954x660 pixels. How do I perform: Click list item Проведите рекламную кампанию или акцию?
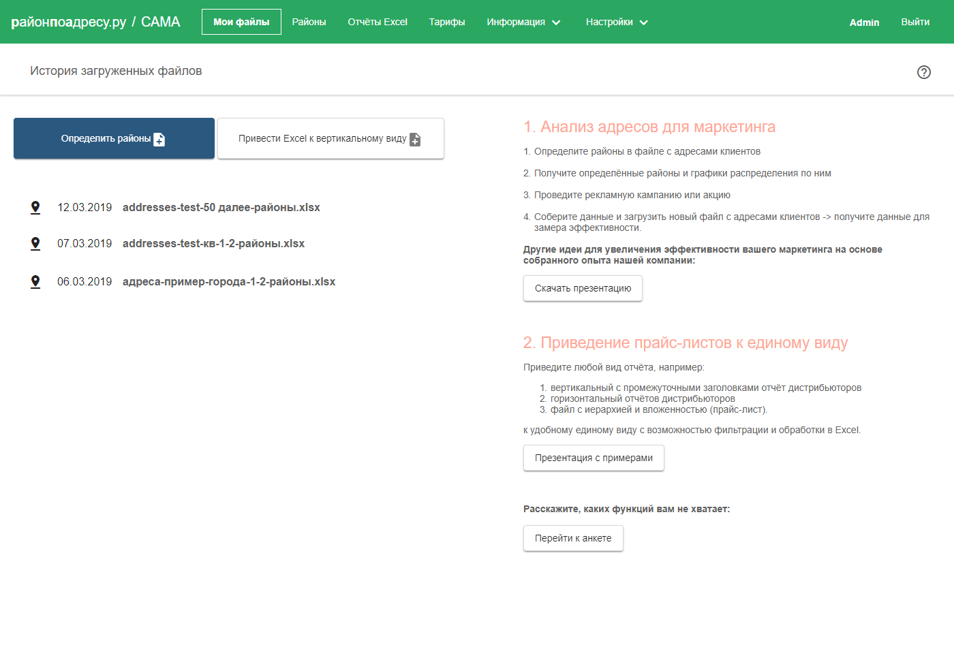pos(632,195)
